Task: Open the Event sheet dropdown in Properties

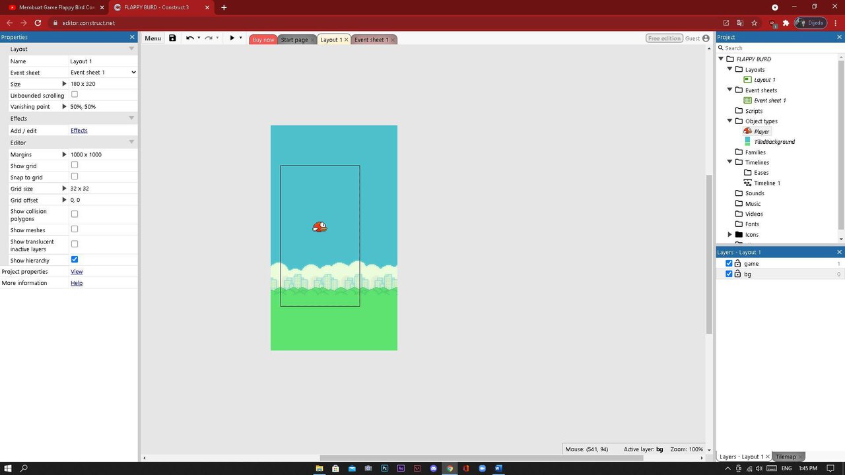Action: pyautogui.click(x=103, y=73)
